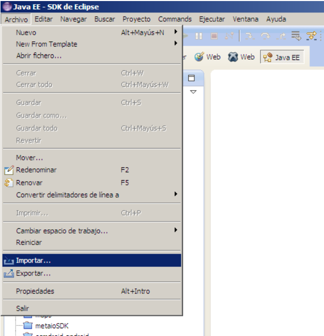Click the debug Suspend pause icon
The image size is (324, 336).
(199, 36)
